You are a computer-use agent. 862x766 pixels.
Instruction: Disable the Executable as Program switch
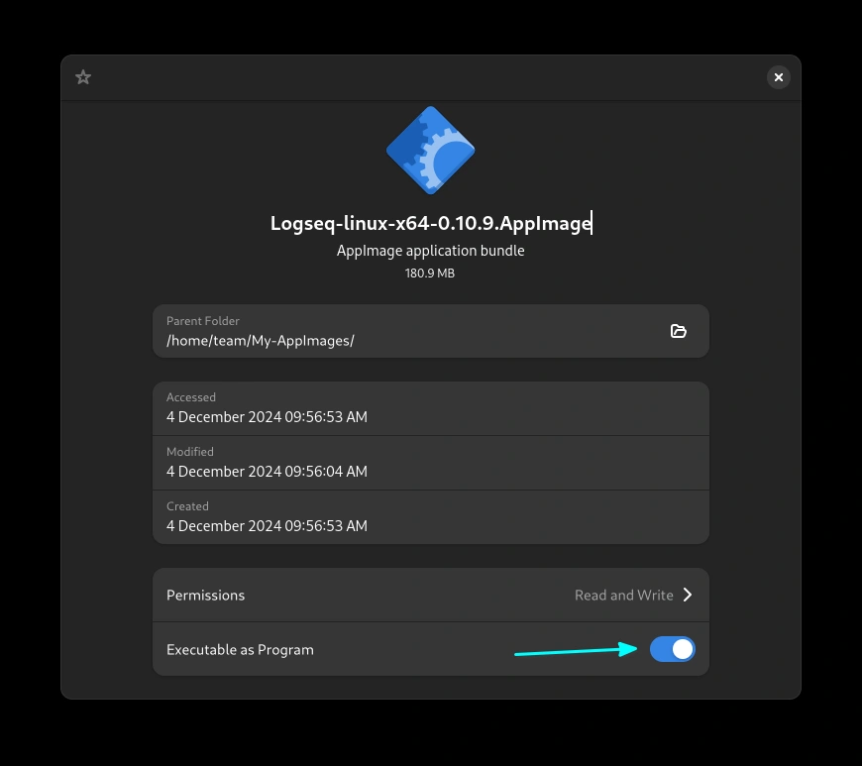coord(673,649)
